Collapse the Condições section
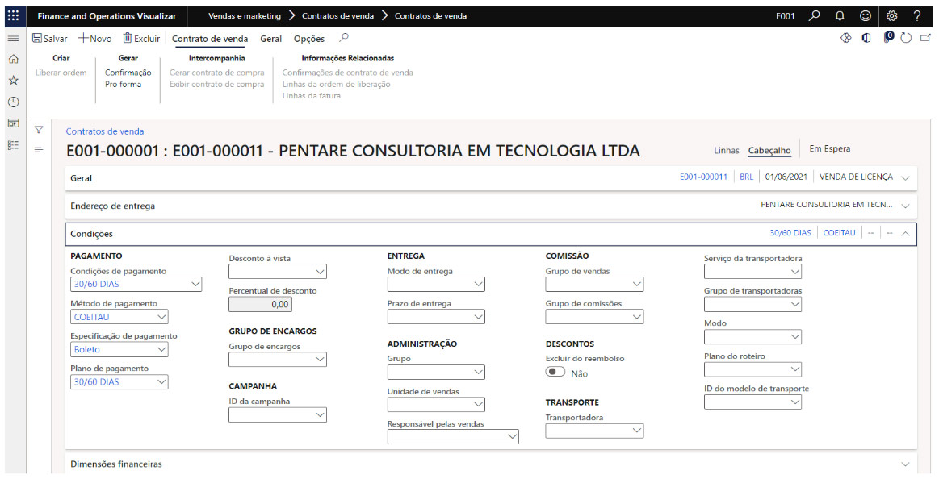939x479 pixels. pos(904,233)
